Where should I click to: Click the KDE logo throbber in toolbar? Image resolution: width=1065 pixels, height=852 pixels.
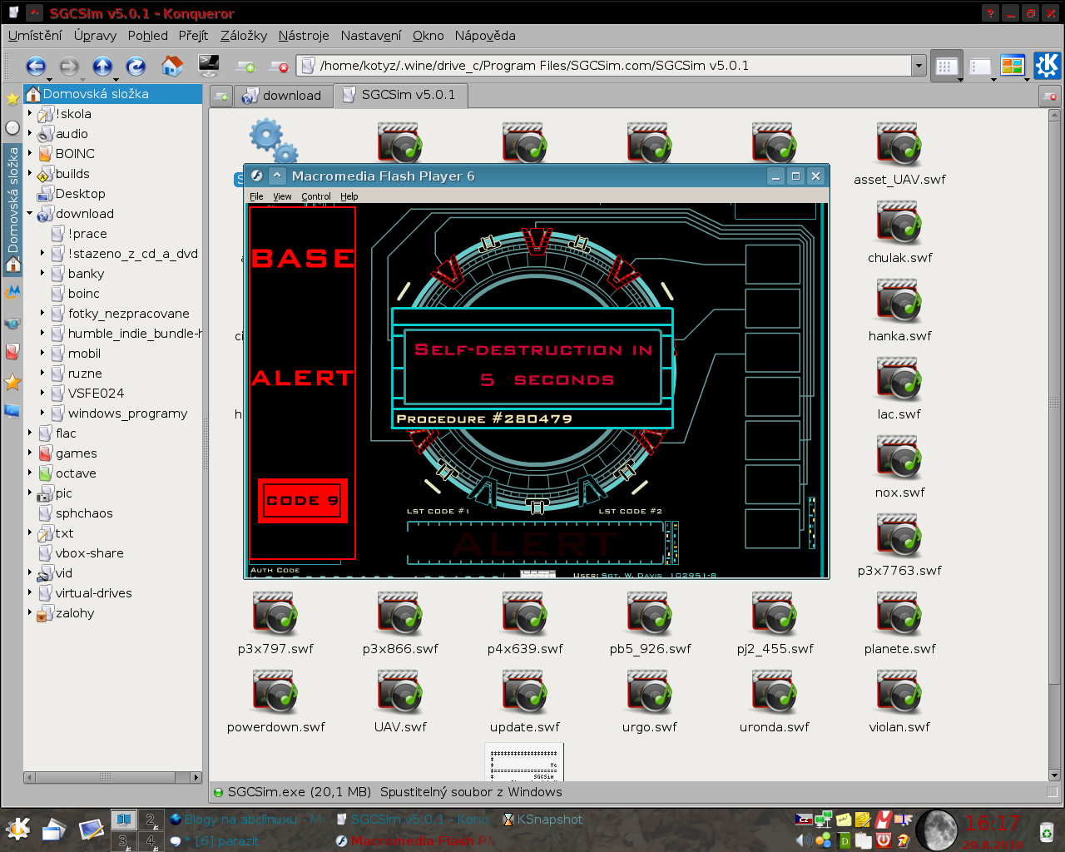coord(1048,66)
